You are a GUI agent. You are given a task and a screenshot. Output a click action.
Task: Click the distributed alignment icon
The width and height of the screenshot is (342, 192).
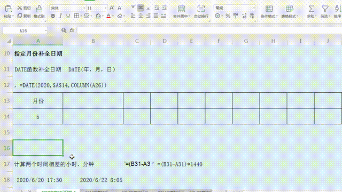(164, 16)
